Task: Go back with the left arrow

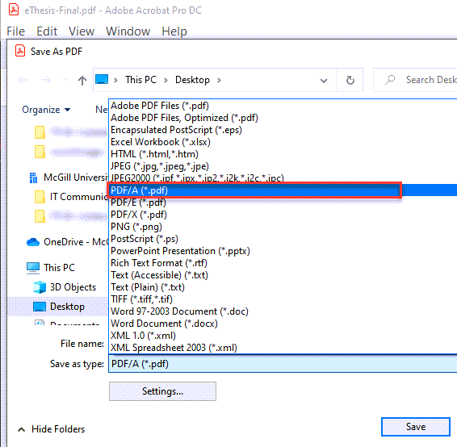Action: click(23, 80)
